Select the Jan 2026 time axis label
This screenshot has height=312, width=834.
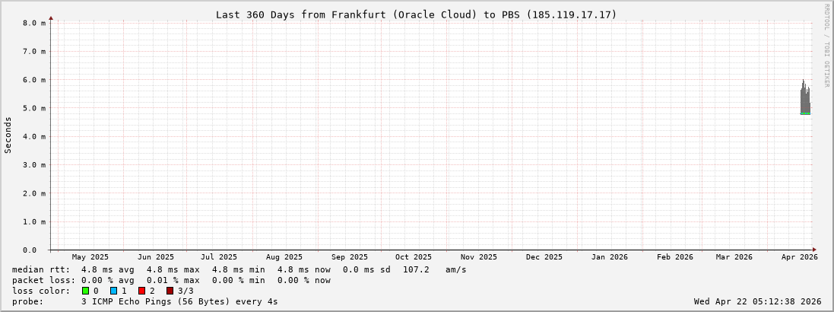pos(609,257)
